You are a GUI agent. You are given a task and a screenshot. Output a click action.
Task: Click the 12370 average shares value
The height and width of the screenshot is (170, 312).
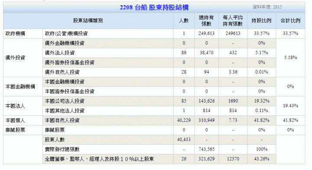(x=233, y=159)
